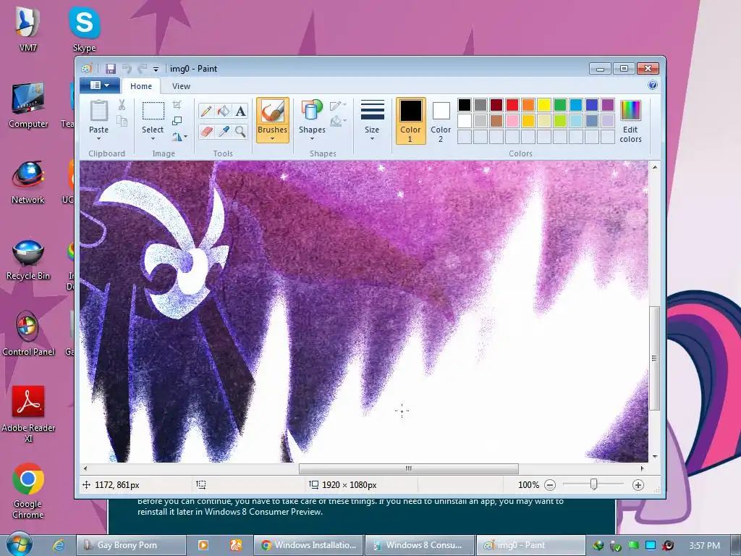Activate Color 2 background selector
The height and width of the screenshot is (556, 741).
(441, 121)
